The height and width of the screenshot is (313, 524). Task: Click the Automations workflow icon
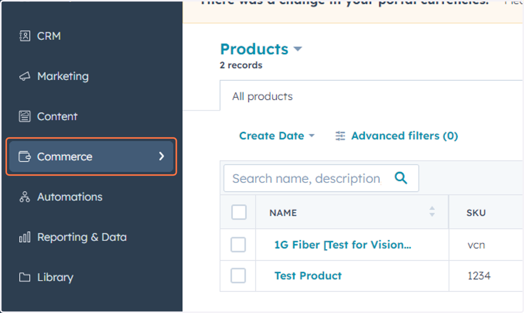25,197
